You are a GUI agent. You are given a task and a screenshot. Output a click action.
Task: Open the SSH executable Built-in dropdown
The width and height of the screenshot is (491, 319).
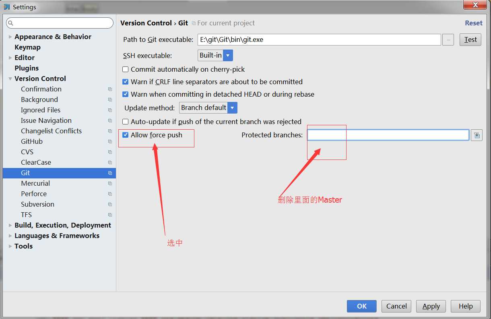coord(215,55)
